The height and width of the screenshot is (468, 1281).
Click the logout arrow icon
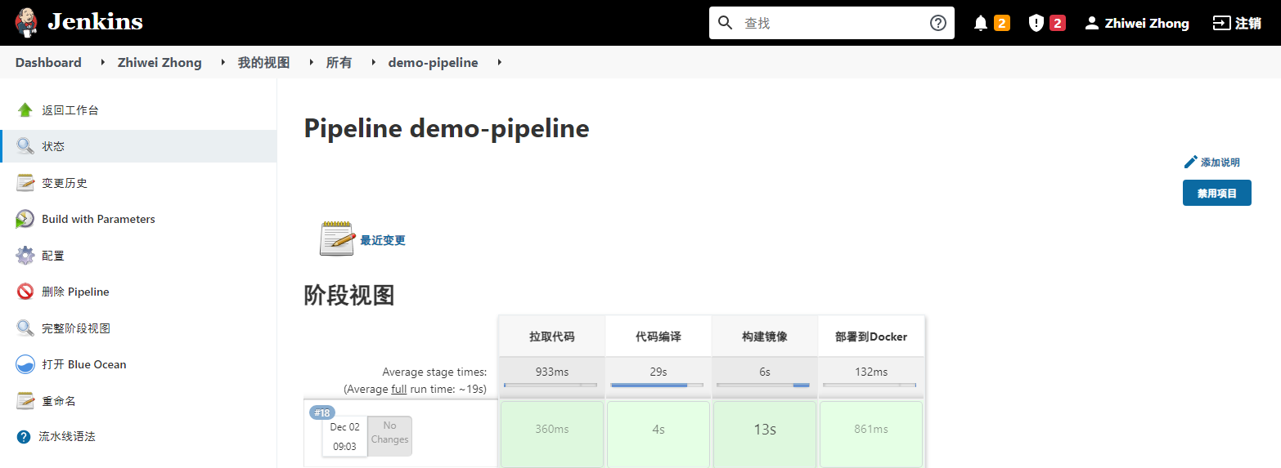click(1220, 23)
